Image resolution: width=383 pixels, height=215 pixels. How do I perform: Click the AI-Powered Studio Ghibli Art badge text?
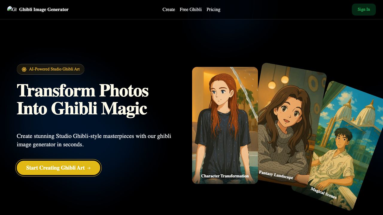[x=54, y=69]
